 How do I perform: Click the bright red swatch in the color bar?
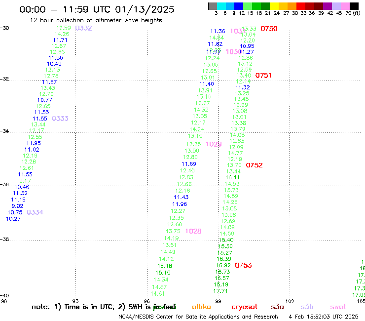(x=301, y=6)
